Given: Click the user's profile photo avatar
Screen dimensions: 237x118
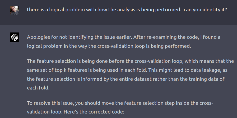Looking at the screenshot, I should 14,10.
